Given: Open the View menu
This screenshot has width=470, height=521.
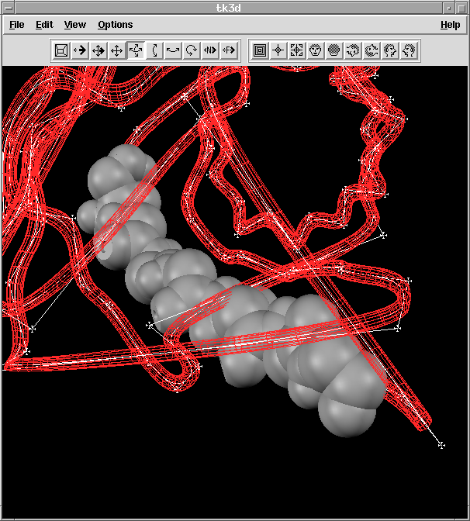Looking at the screenshot, I should 75,25.
